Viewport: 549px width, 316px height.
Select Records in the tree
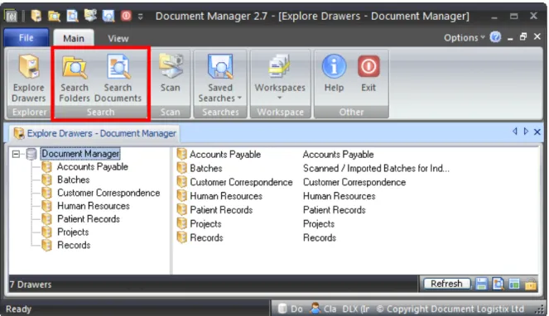pyautogui.click(x=74, y=245)
